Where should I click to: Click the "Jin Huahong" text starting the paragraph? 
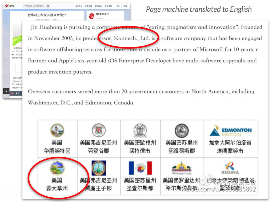coord(46,27)
